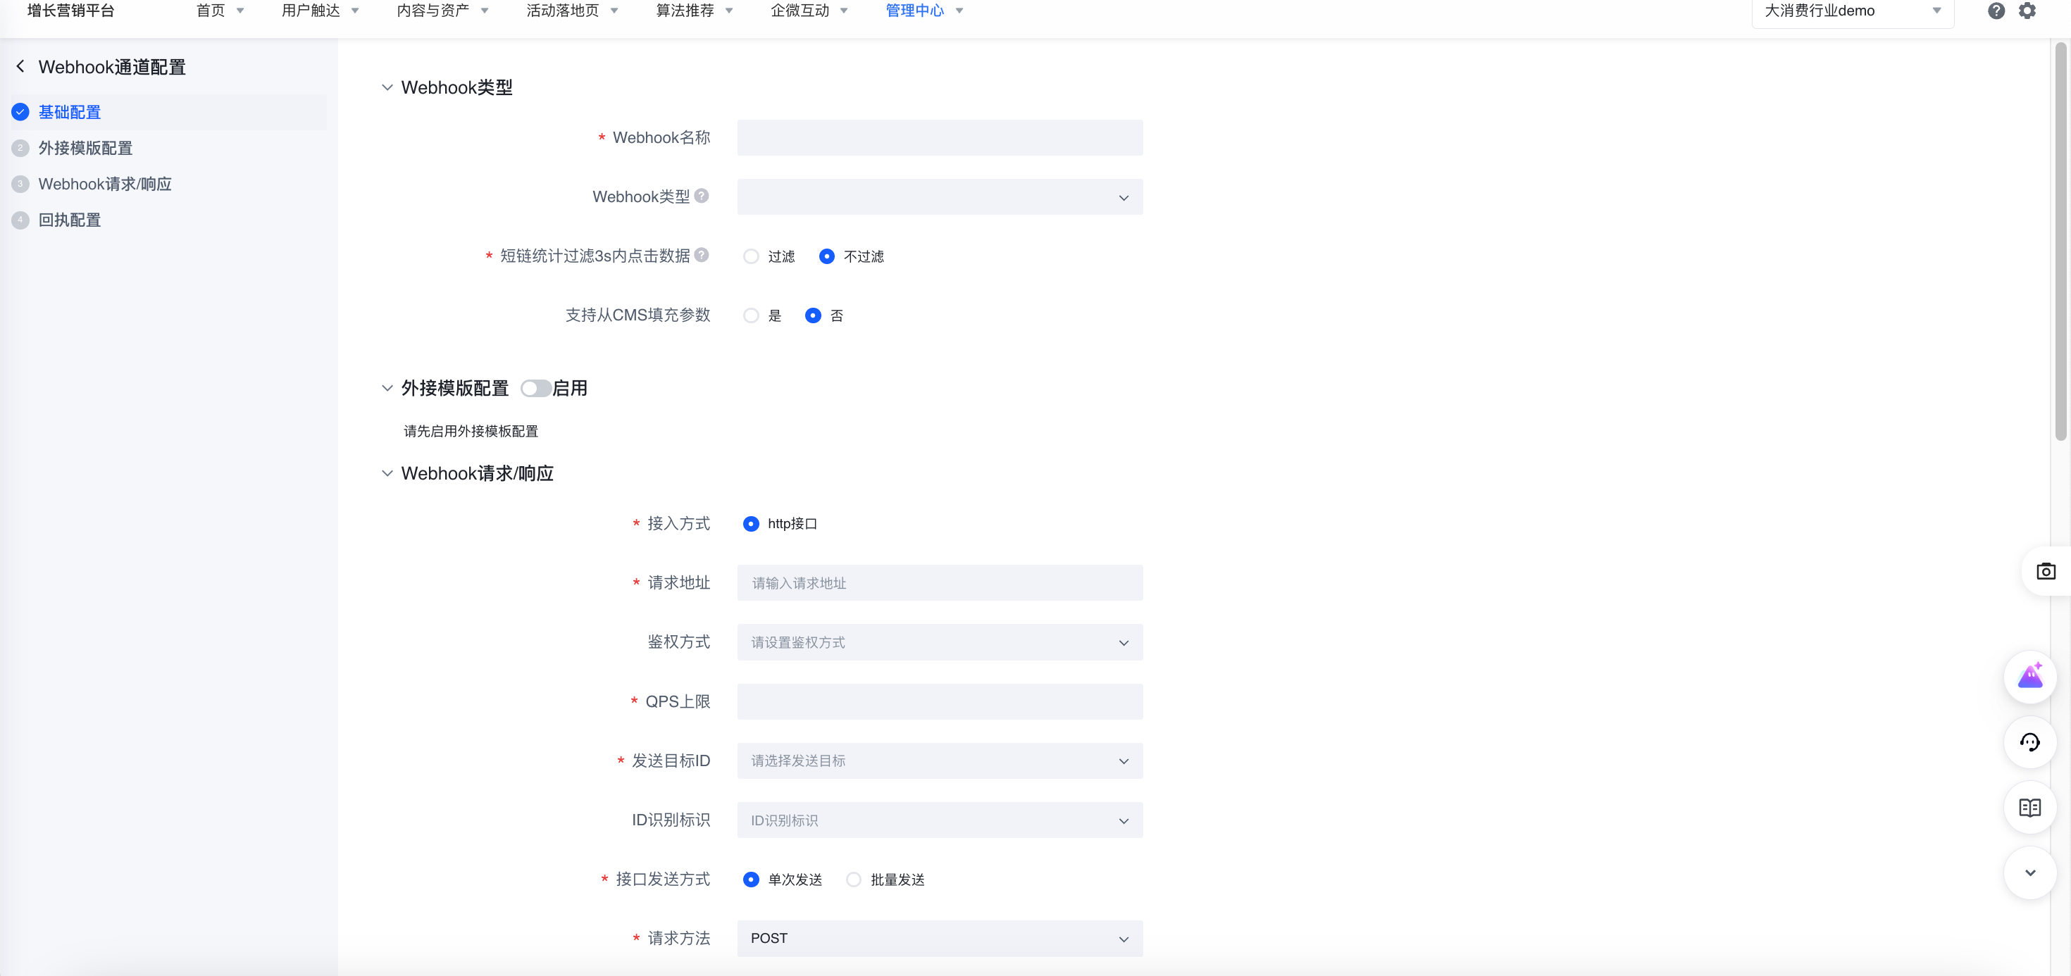Open the 发送目标ID dropdown
Viewport: 2071px width, 976px height.
tap(940, 761)
